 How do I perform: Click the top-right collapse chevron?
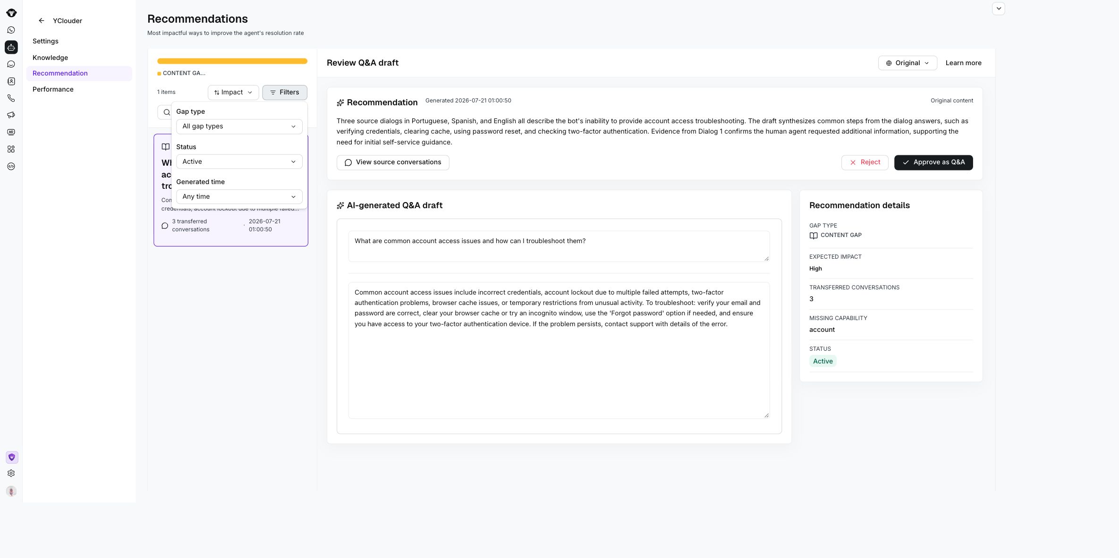pos(999,8)
